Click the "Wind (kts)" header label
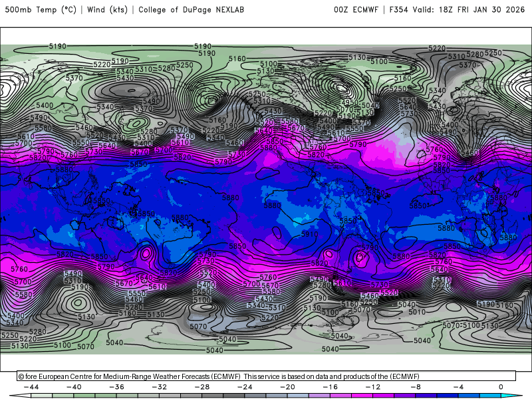The image size is (532, 399). coord(107,9)
